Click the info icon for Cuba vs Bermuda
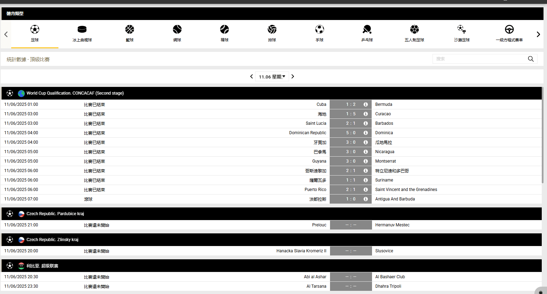This screenshot has width=547, height=294. click(x=365, y=104)
